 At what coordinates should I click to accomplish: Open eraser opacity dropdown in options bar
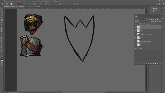pyautogui.click(x=32, y=4)
